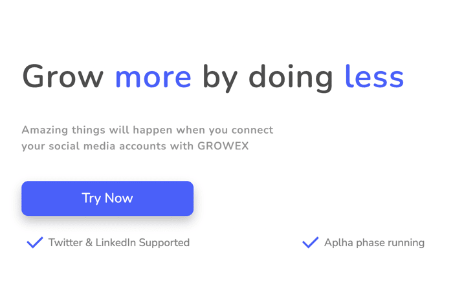Click the word "phase" in status label
453x283 pixels.
click(x=370, y=243)
